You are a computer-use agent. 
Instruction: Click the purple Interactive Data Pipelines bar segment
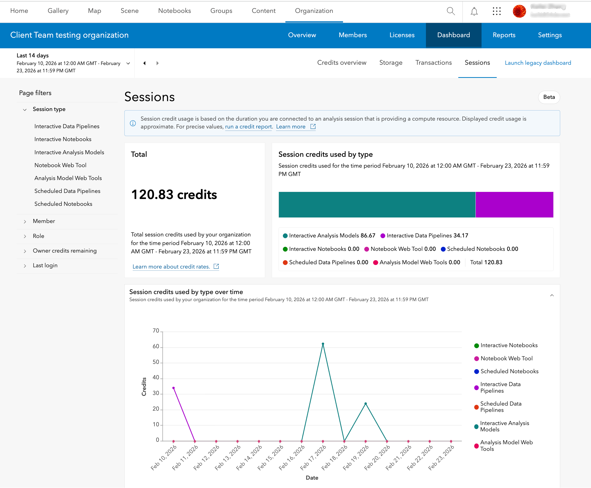tap(514, 205)
